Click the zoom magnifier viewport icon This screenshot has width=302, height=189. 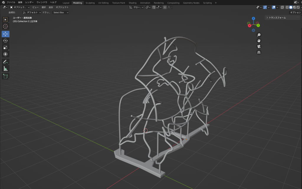click(x=259, y=35)
